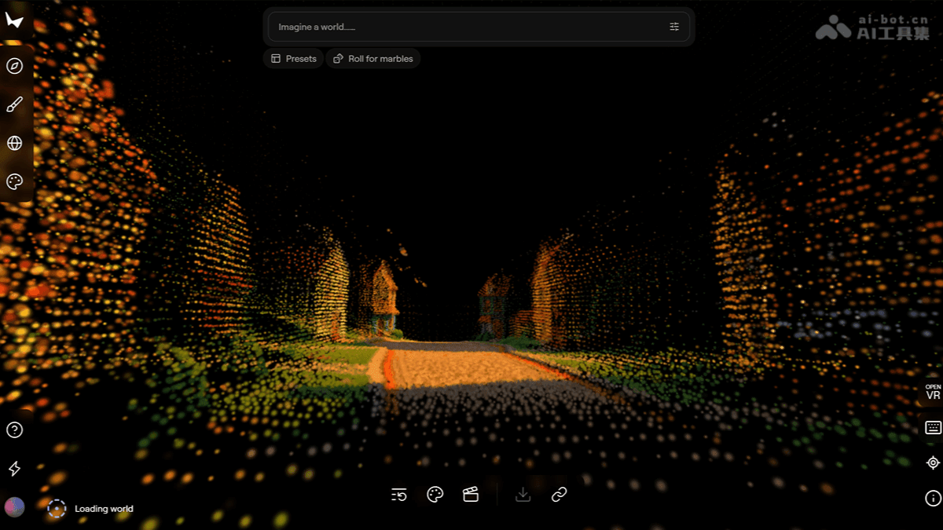Open the user profile avatar

[x=14, y=507]
